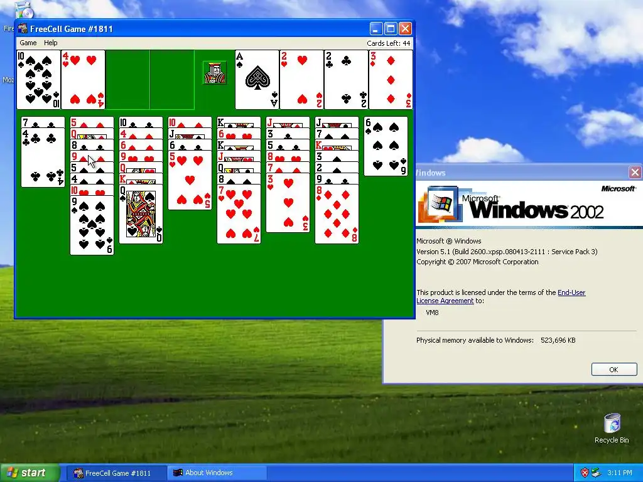Select the 4 of hearts in the free cell
The width and height of the screenshot is (643, 482).
[83, 80]
